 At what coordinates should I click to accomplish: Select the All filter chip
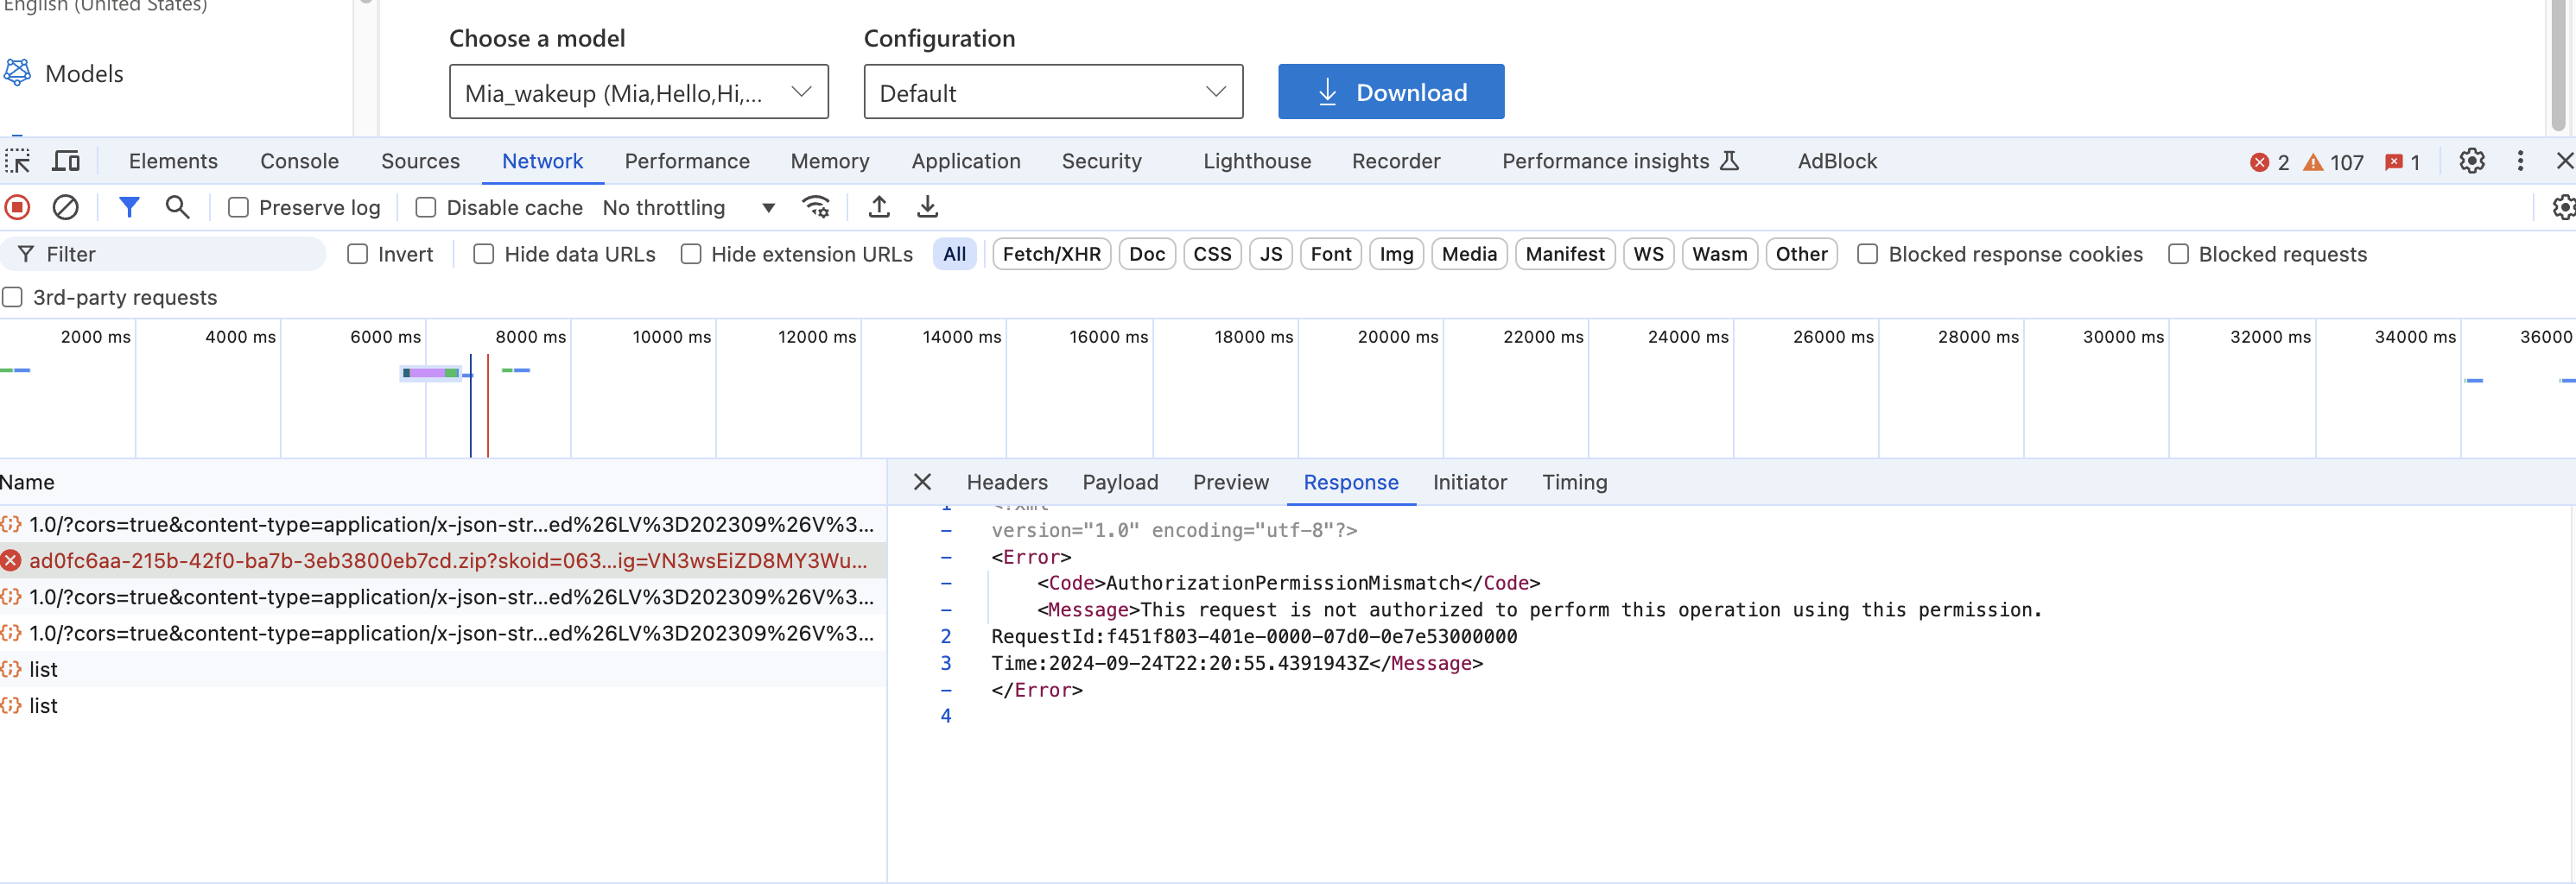tap(954, 254)
